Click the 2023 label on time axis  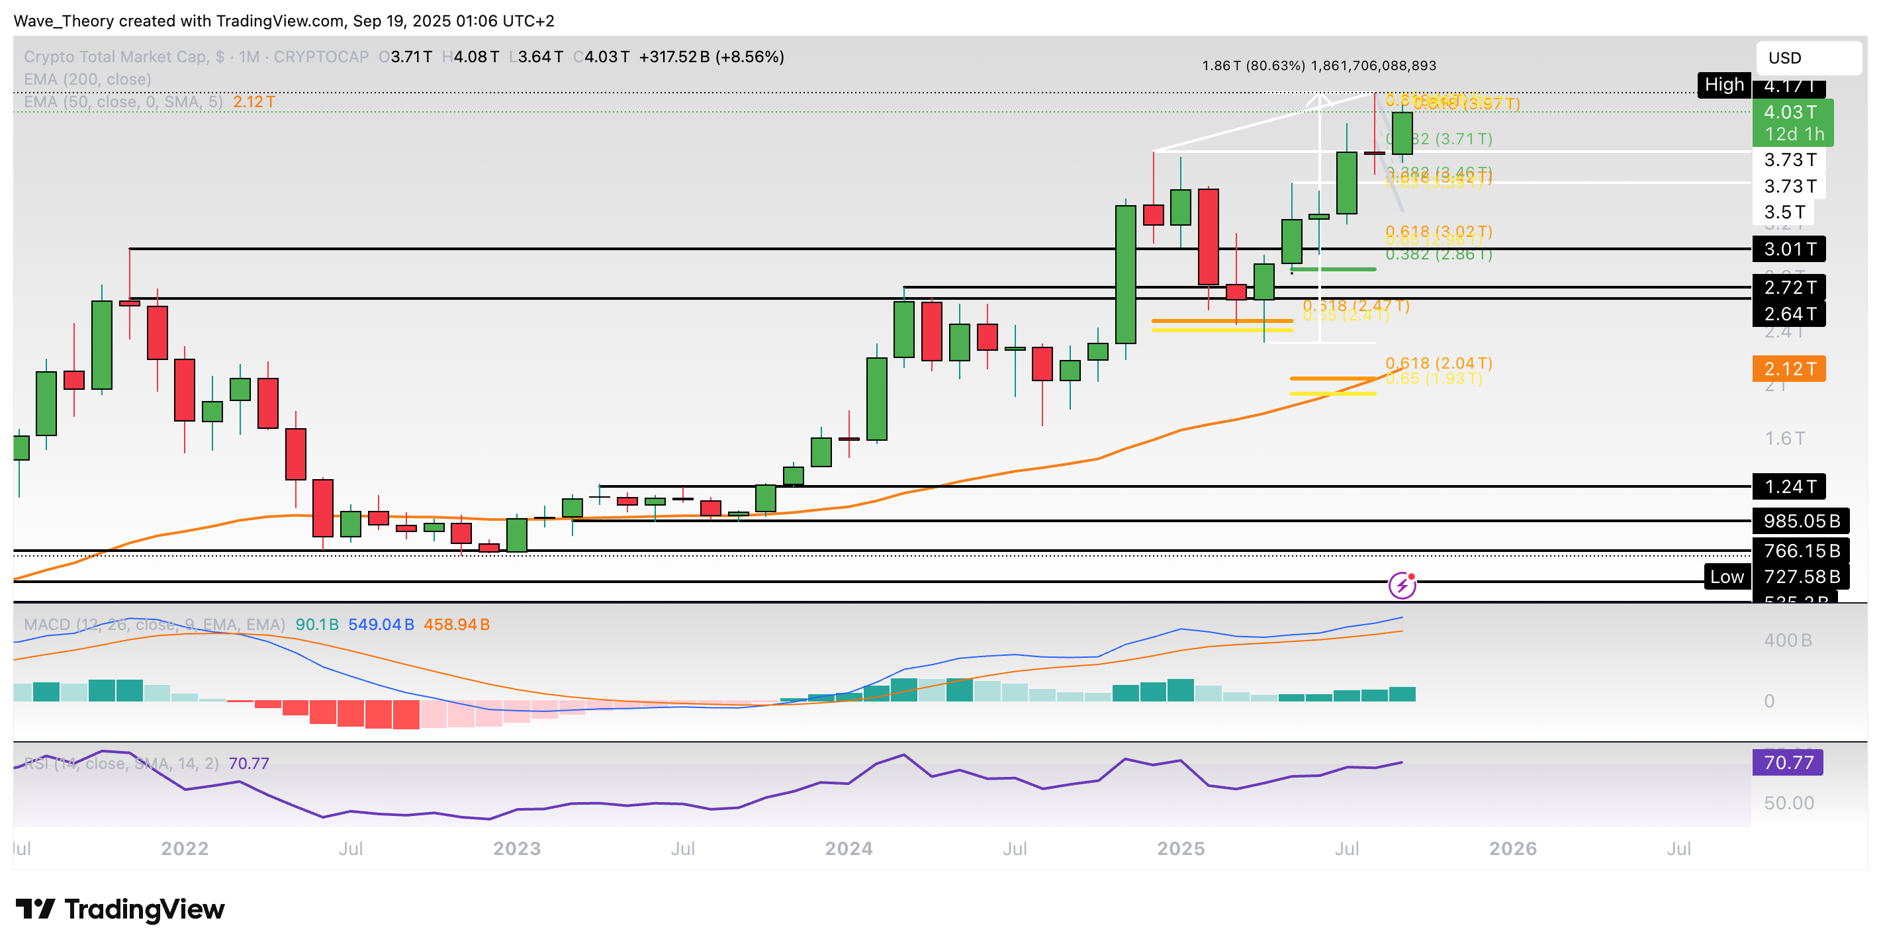click(x=516, y=848)
